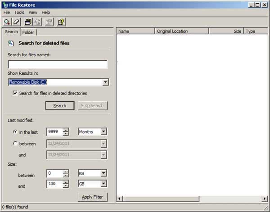This screenshot has width=270, height=212.
Task: Open the Show Results in drive dropdown
Action: pos(105,82)
